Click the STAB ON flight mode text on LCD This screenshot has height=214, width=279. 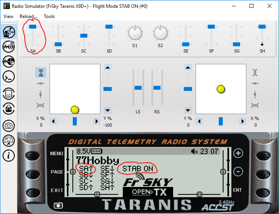[x=138, y=169]
